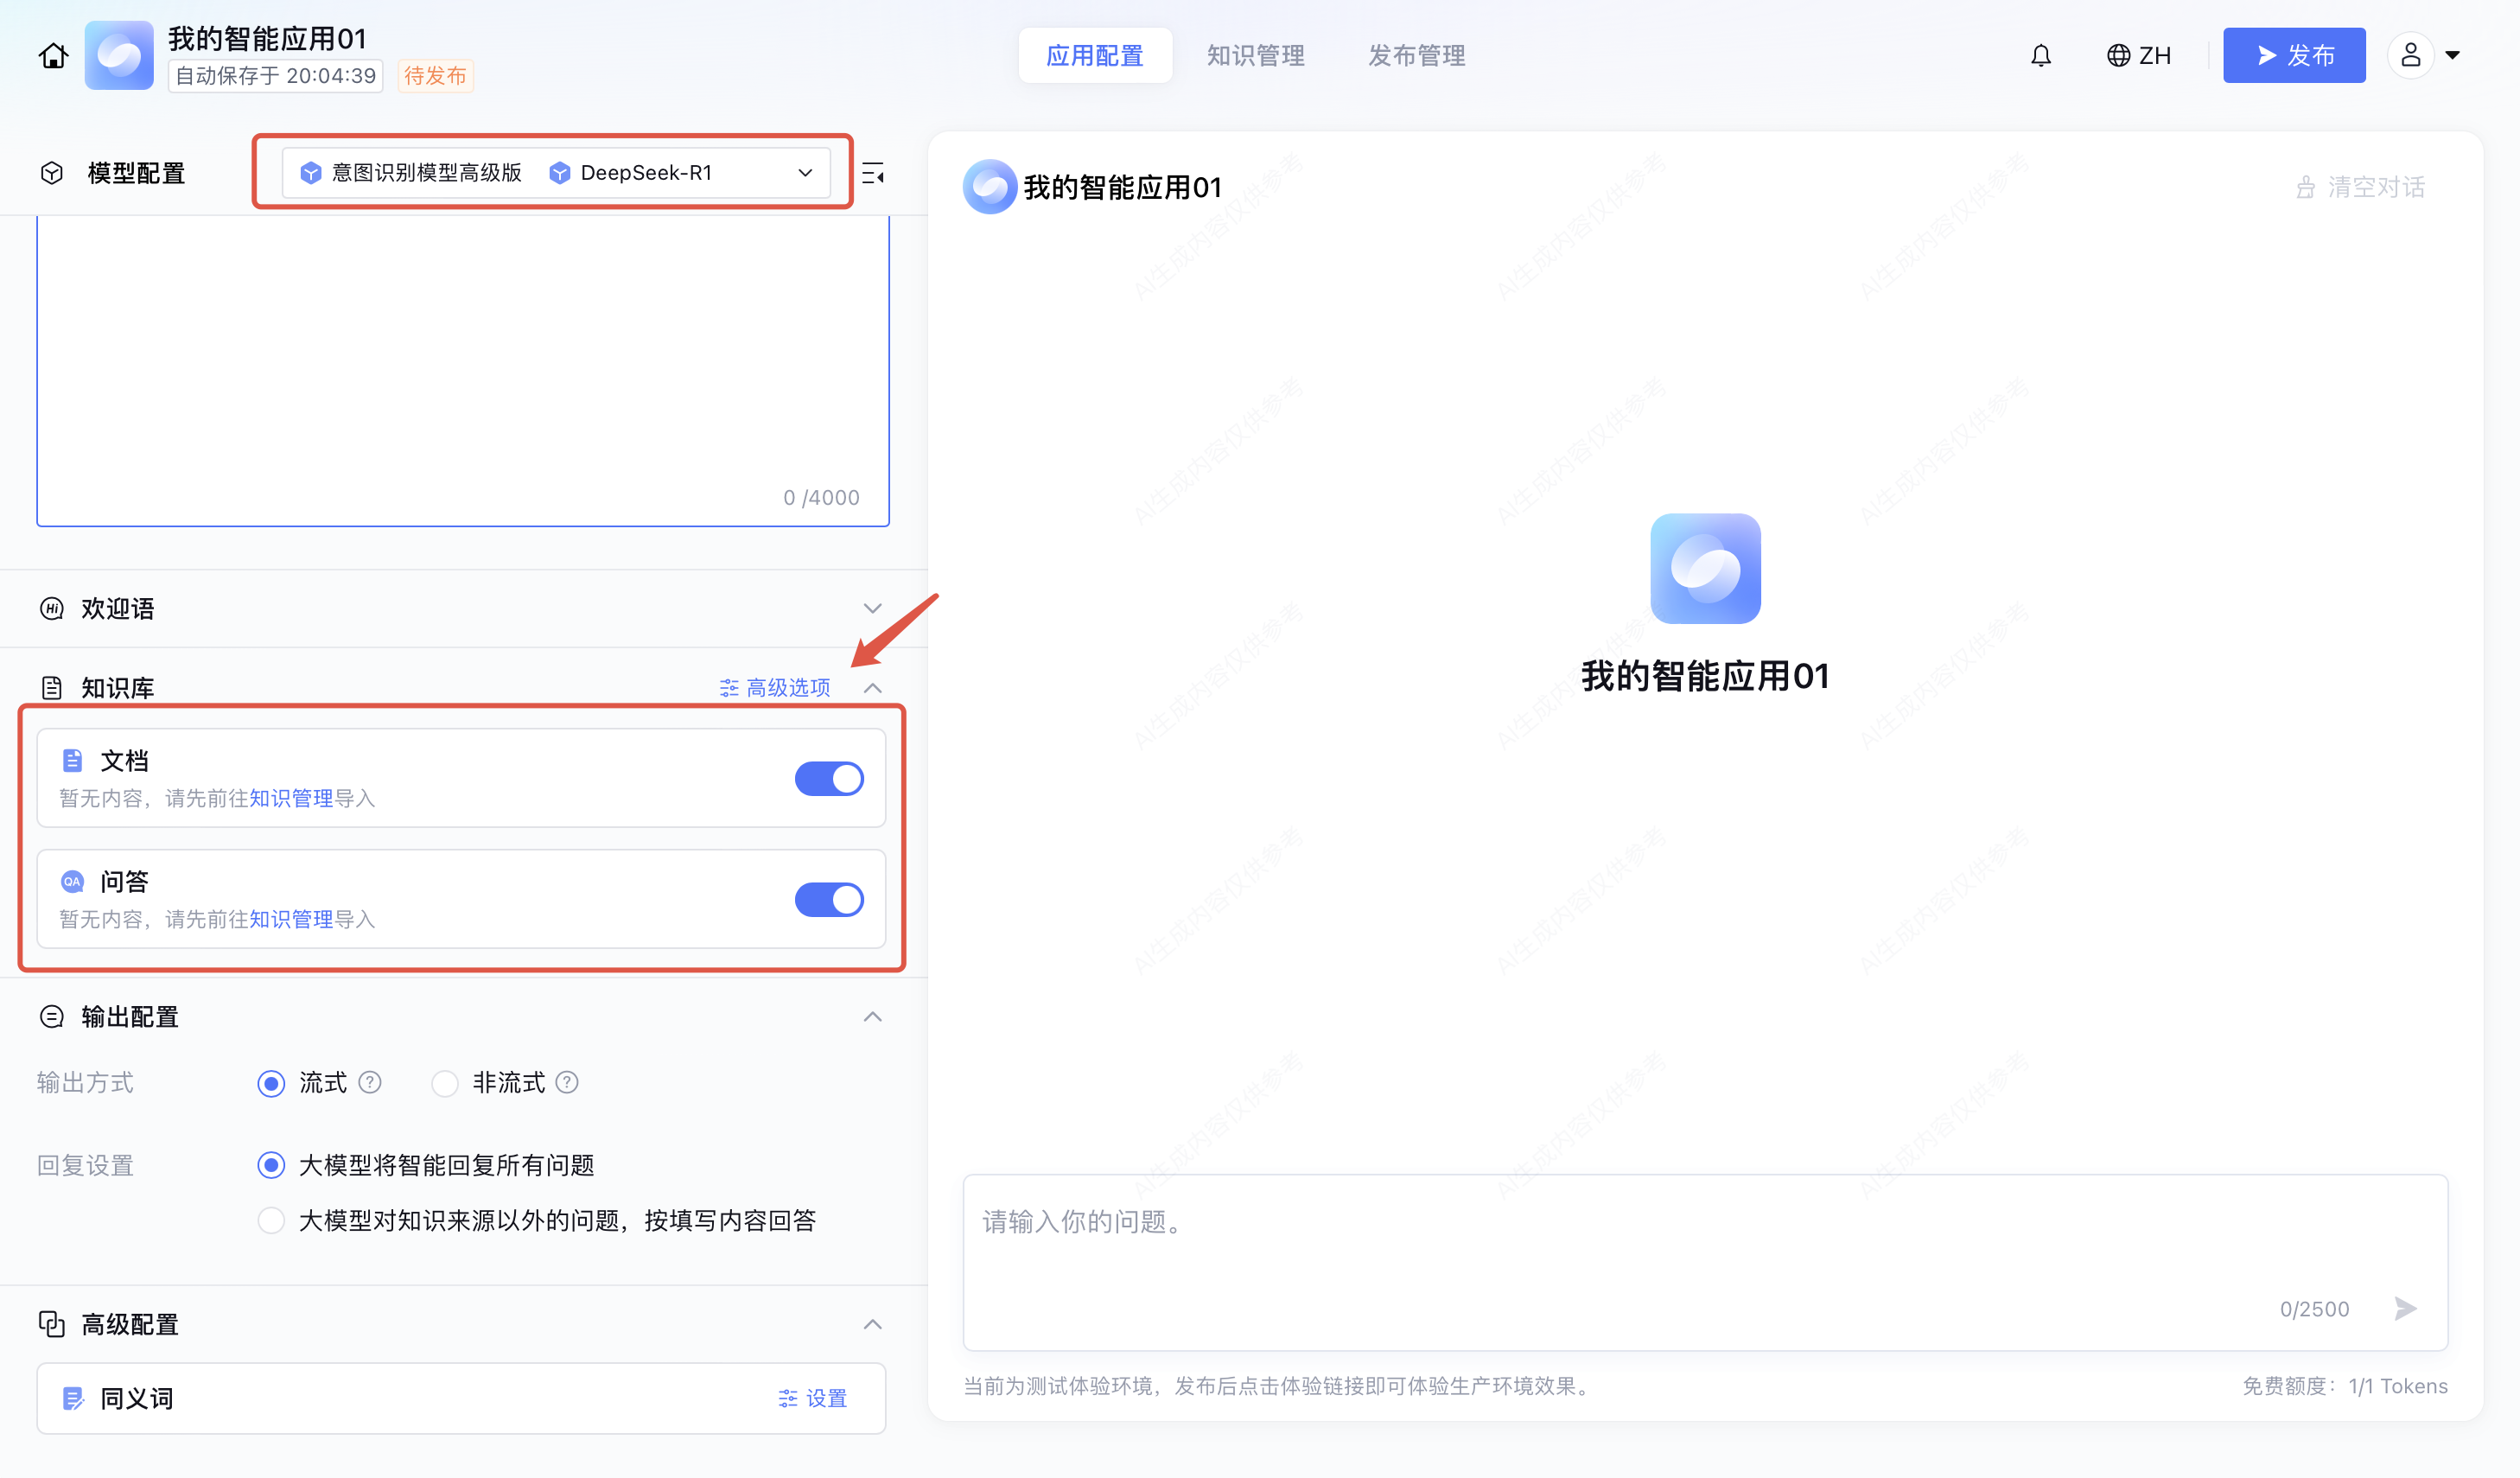This screenshot has width=2520, height=1478.
Task: Open the notifications bell
Action: tap(2040, 56)
